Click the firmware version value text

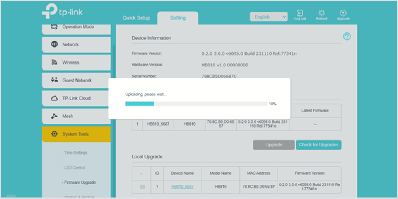coord(249,54)
